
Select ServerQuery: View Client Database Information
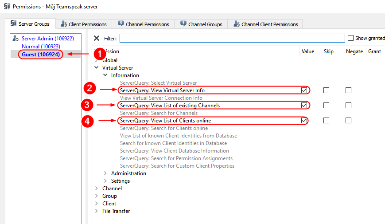174,151
